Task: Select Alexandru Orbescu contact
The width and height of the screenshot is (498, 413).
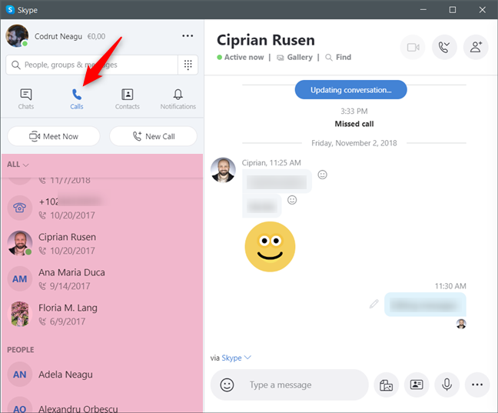Action: 101,405
